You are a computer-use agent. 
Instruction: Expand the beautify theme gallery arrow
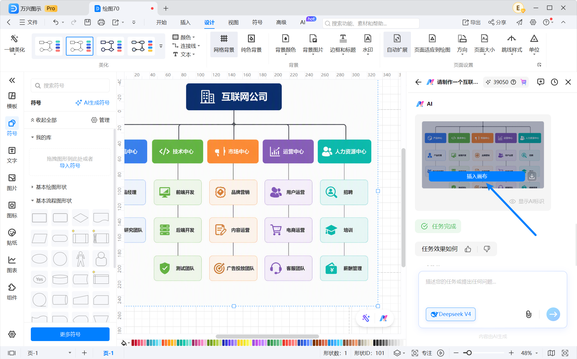[x=161, y=46]
